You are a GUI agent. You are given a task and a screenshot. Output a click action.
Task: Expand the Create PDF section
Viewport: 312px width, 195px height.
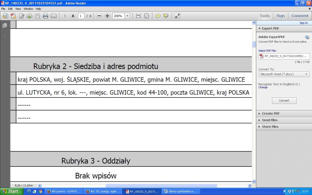[271, 113]
